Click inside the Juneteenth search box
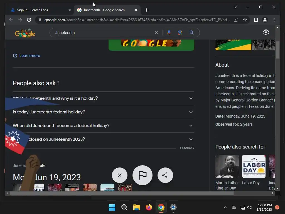Viewport: 285px width, 214px height. 104,33
